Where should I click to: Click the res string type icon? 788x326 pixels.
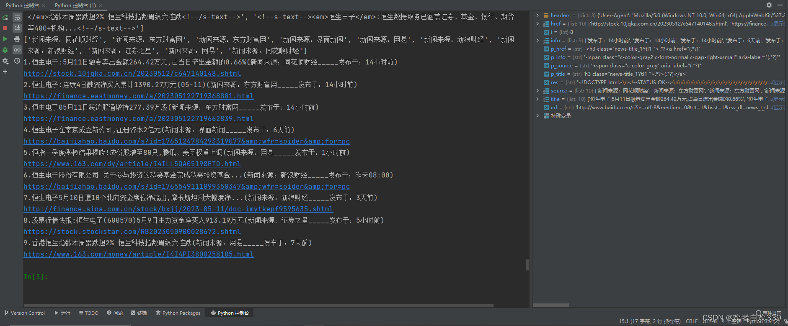pyautogui.click(x=546, y=82)
